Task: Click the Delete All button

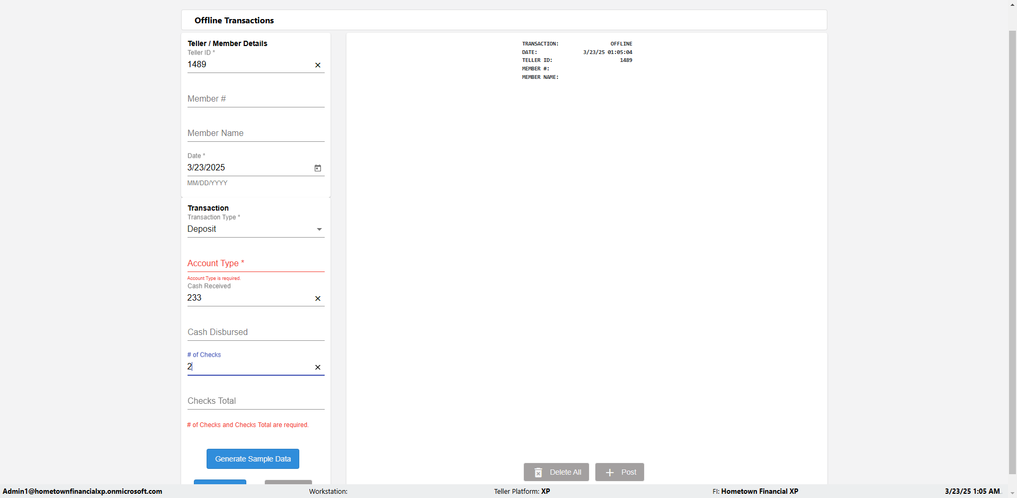Action: click(x=556, y=472)
